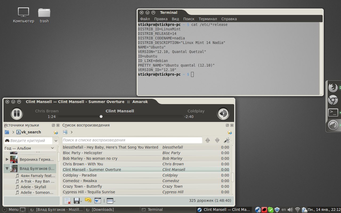341x213 pixels.
Task: Select Bloc Party - Helicopter playlist row
Action: 146,153
